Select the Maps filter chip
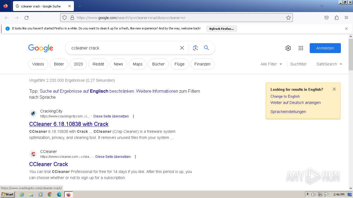This screenshot has width=353, height=198. pos(138,64)
